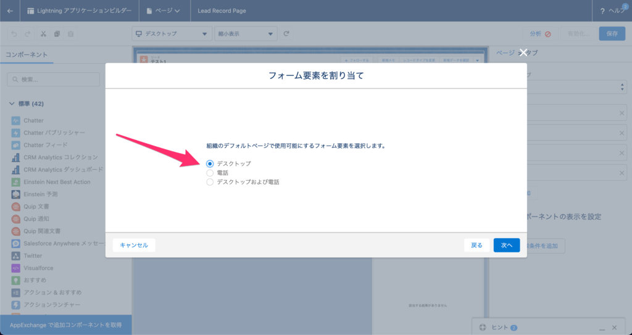Image resolution: width=632 pixels, height=335 pixels.
Task: Select the Chatter パブリッシャー component icon
Action: (x=15, y=133)
